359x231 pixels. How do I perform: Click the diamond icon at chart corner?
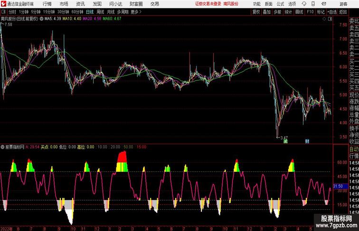click(x=324, y=19)
